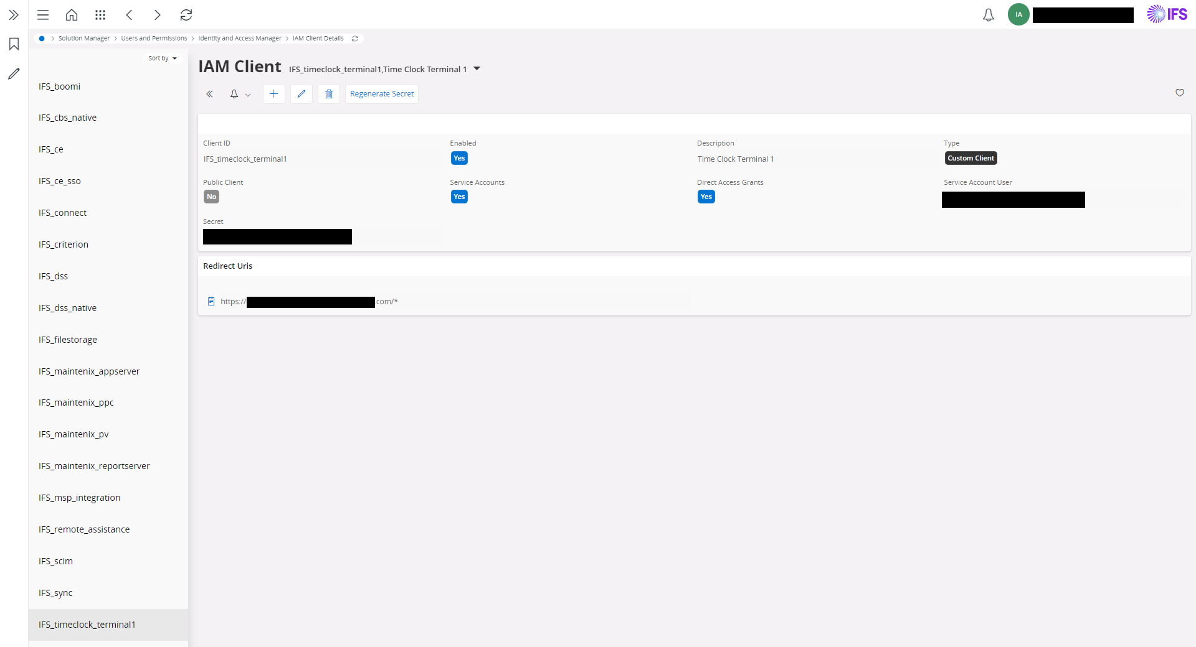The height and width of the screenshot is (647, 1196).
Task: Toggle the Public Client No badge
Action: click(212, 197)
